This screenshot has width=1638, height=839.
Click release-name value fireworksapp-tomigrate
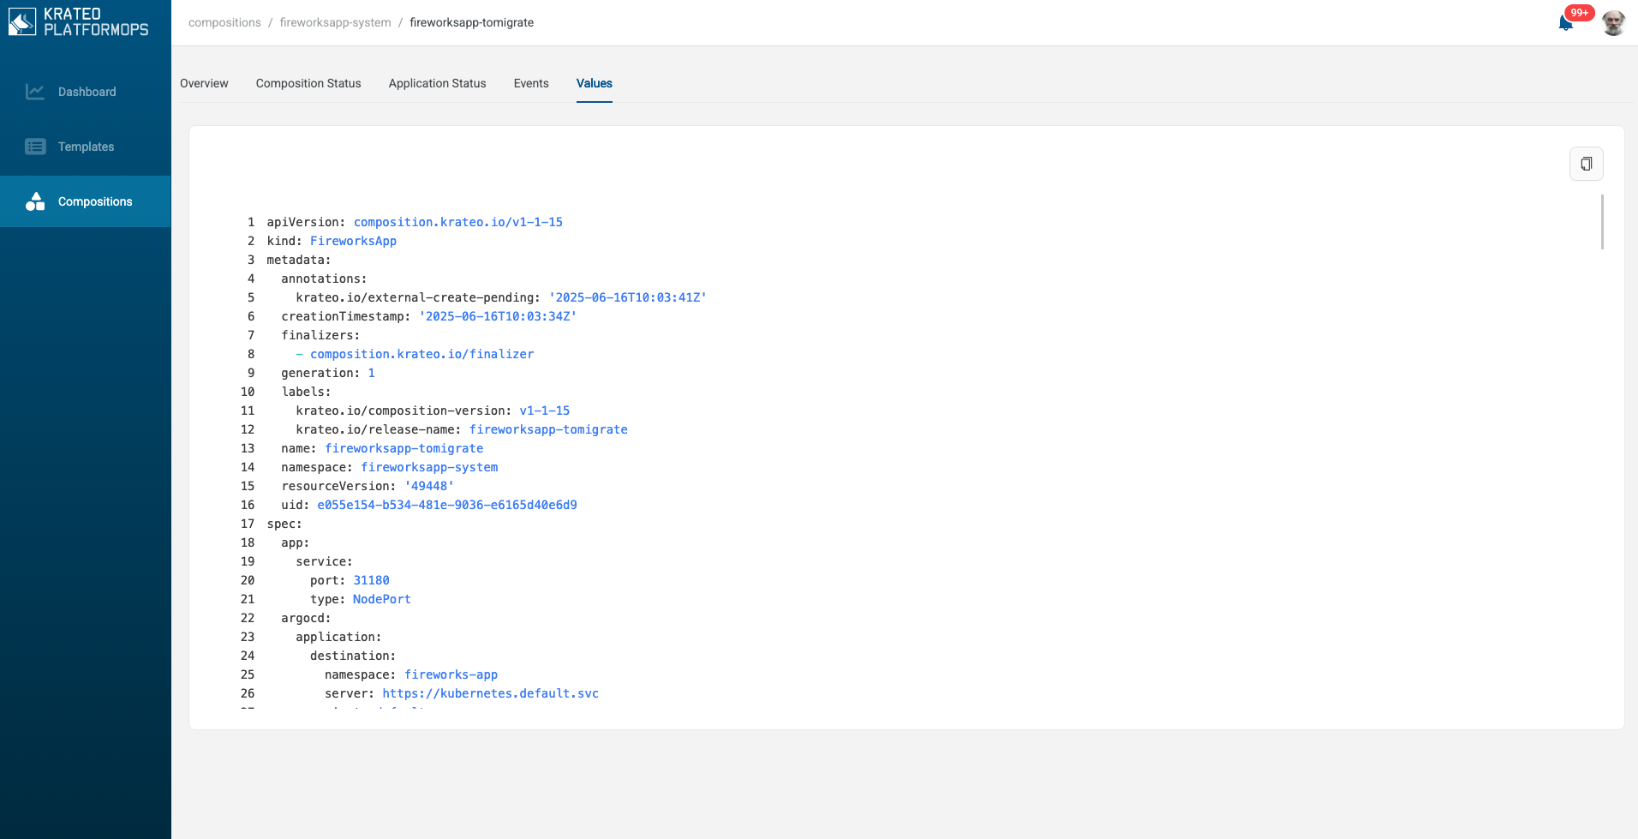pyautogui.click(x=548, y=429)
